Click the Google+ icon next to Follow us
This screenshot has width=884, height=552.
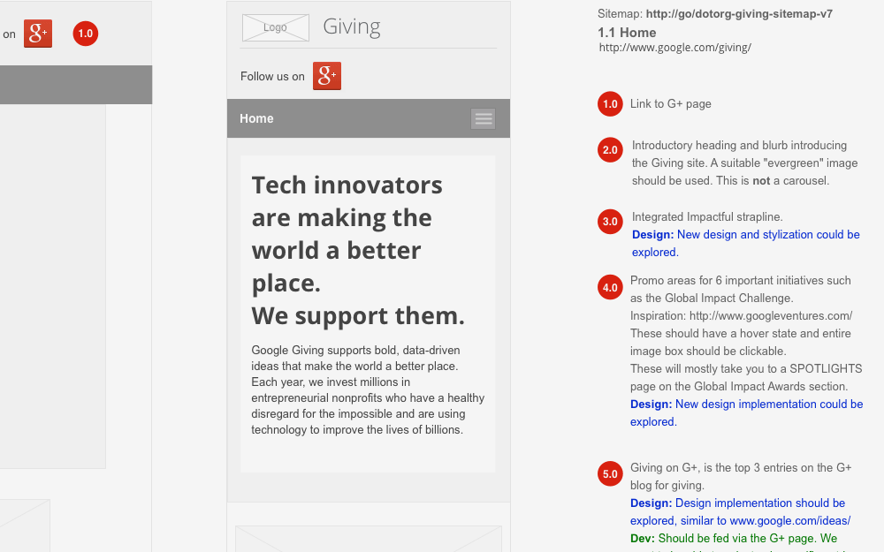pyautogui.click(x=326, y=76)
